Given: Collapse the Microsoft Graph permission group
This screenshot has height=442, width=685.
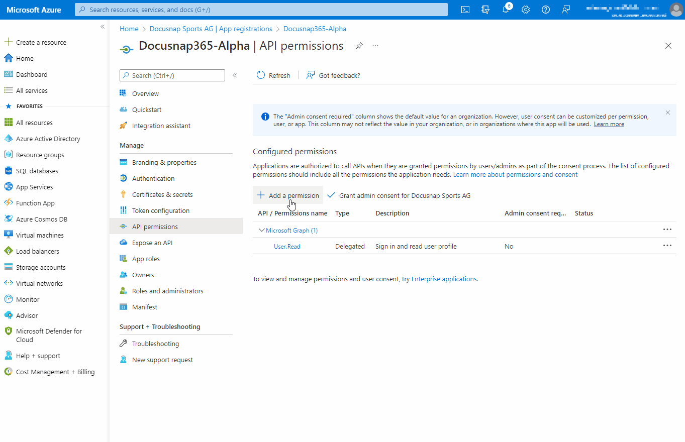Looking at the screenshot, I should tap(262, 230).
